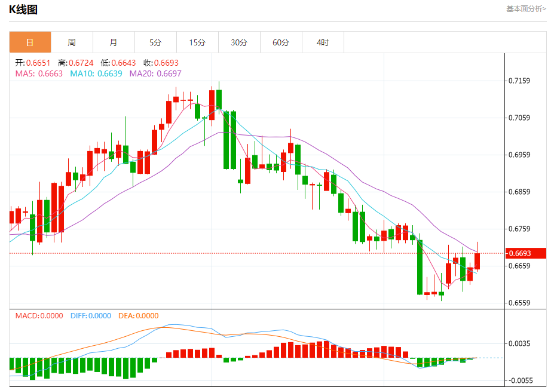Click the DIFF:0.0000 label
This screenshot has height=387, width=551.
[x=91, y=316]
